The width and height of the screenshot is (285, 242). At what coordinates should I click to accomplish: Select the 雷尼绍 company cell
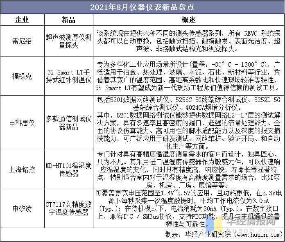point(22,41)
